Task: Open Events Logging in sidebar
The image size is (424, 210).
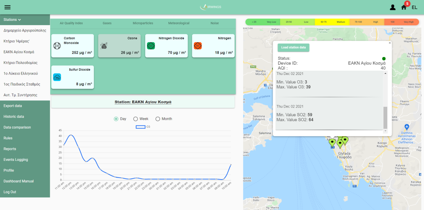Action: pyautogui.click(x=25, y=159)
